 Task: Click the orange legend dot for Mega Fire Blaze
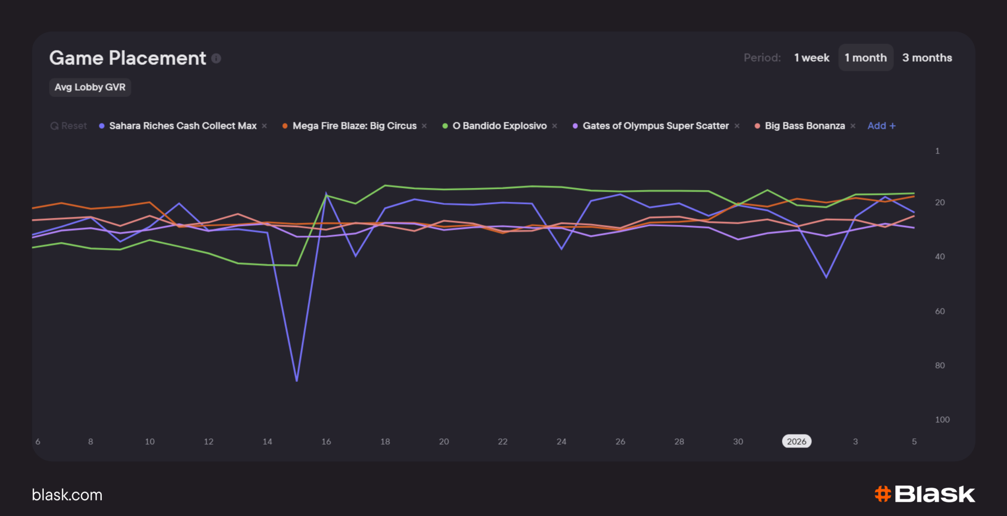(x=285, y=126)
